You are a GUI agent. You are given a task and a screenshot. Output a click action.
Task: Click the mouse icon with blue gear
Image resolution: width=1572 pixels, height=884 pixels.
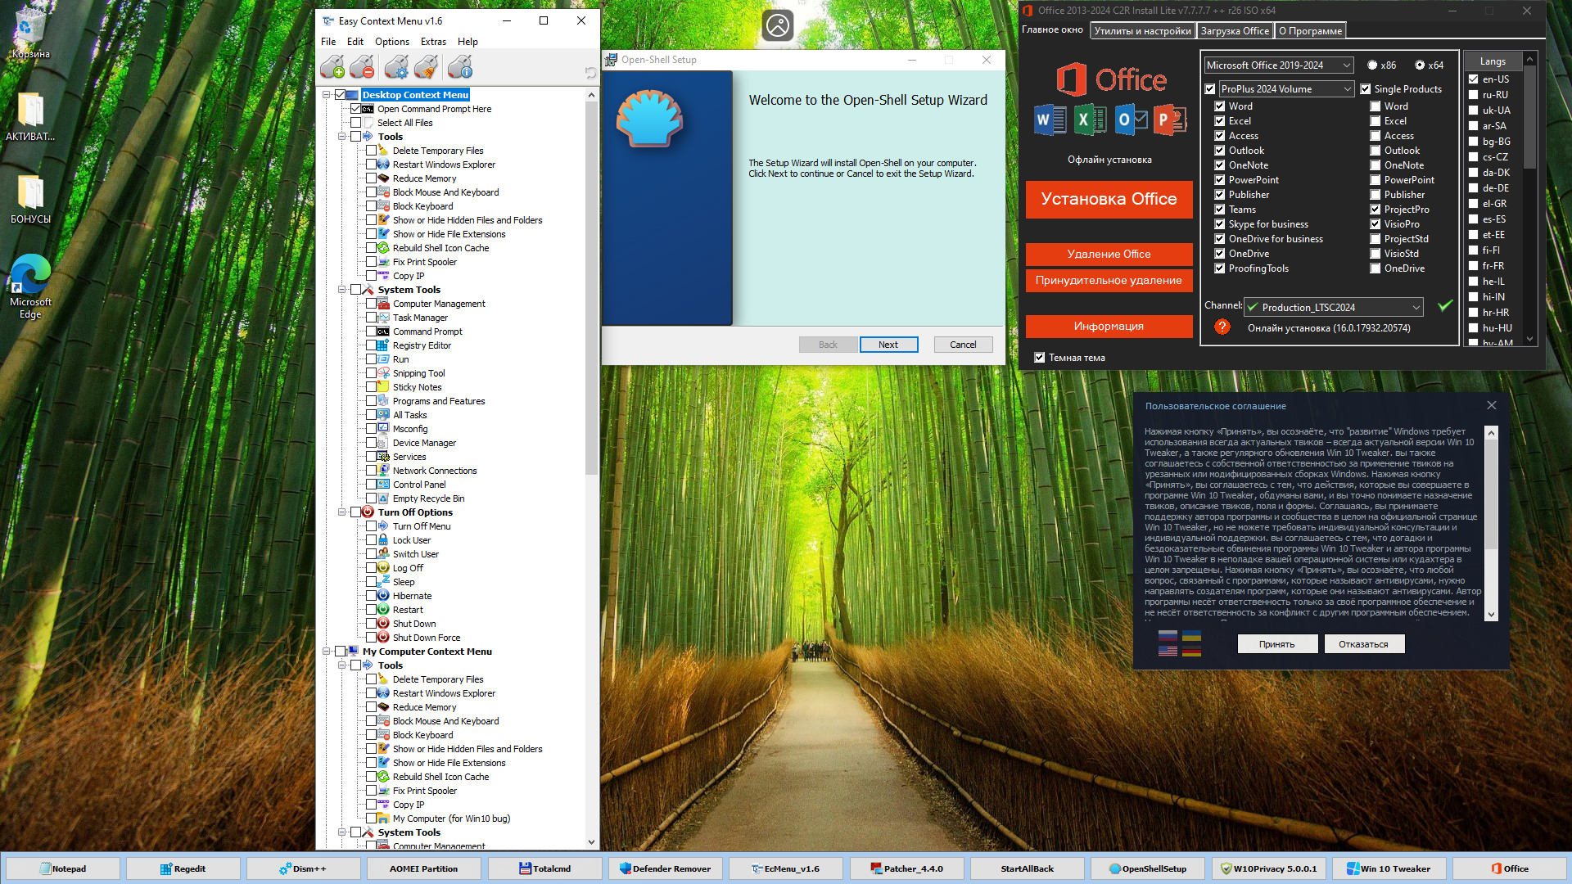pyautogui.click(x=396, y=66)
